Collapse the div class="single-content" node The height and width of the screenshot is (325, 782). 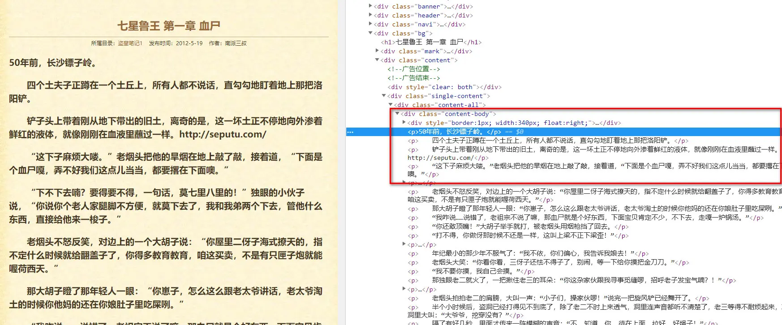384,95
